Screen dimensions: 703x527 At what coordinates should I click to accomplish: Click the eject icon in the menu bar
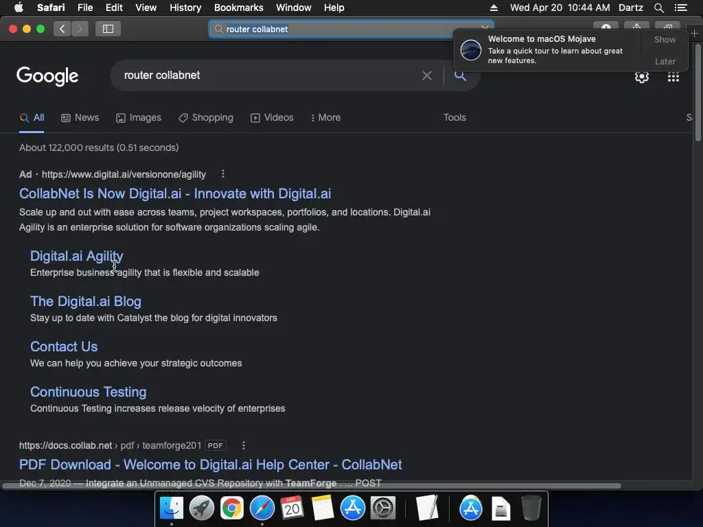pyautogui.click(x=494, y=8)
